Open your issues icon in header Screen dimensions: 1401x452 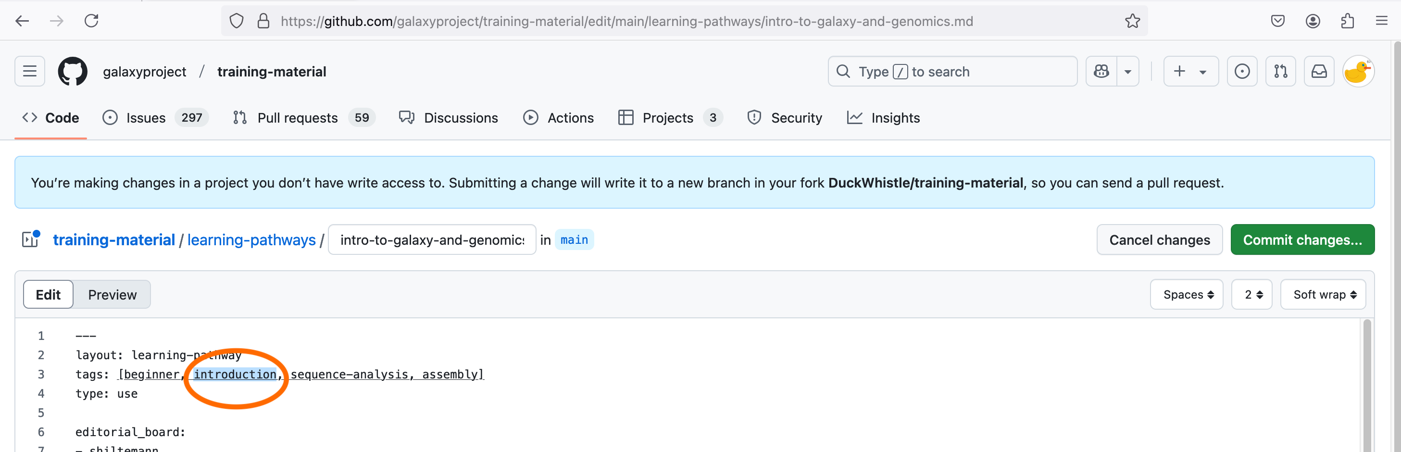point(1242,71)
